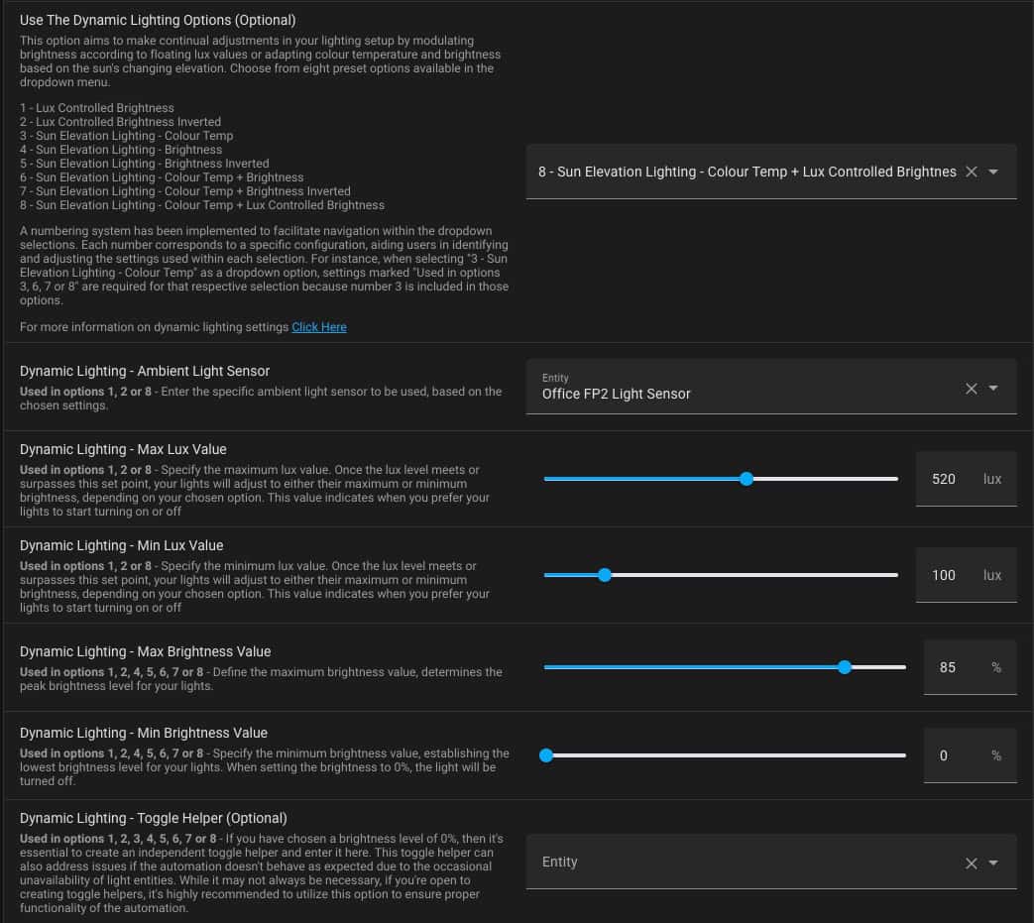Click the selected option 8 Sun Elevation text
The width and height of the screenshot is (1034, 923).
(747, 173)
